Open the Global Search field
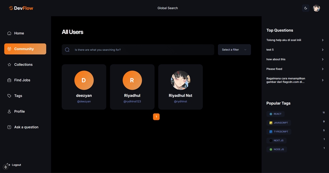Viewport: 329px width, 173px height. [x=168, y=8]
